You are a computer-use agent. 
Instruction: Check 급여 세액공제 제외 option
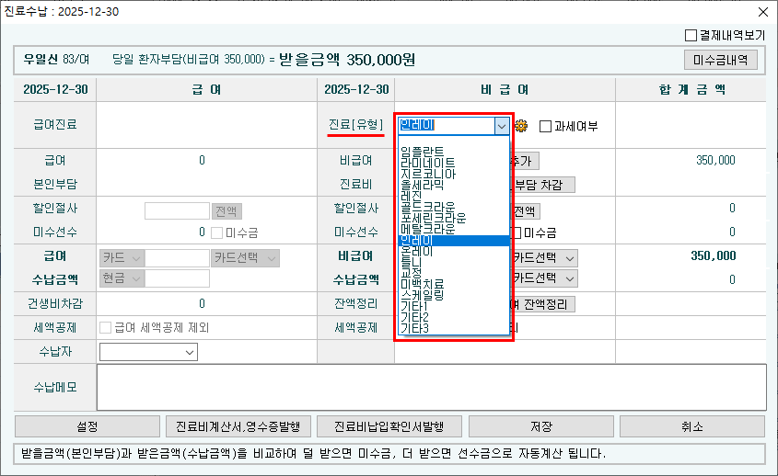[x=105, y=327]
